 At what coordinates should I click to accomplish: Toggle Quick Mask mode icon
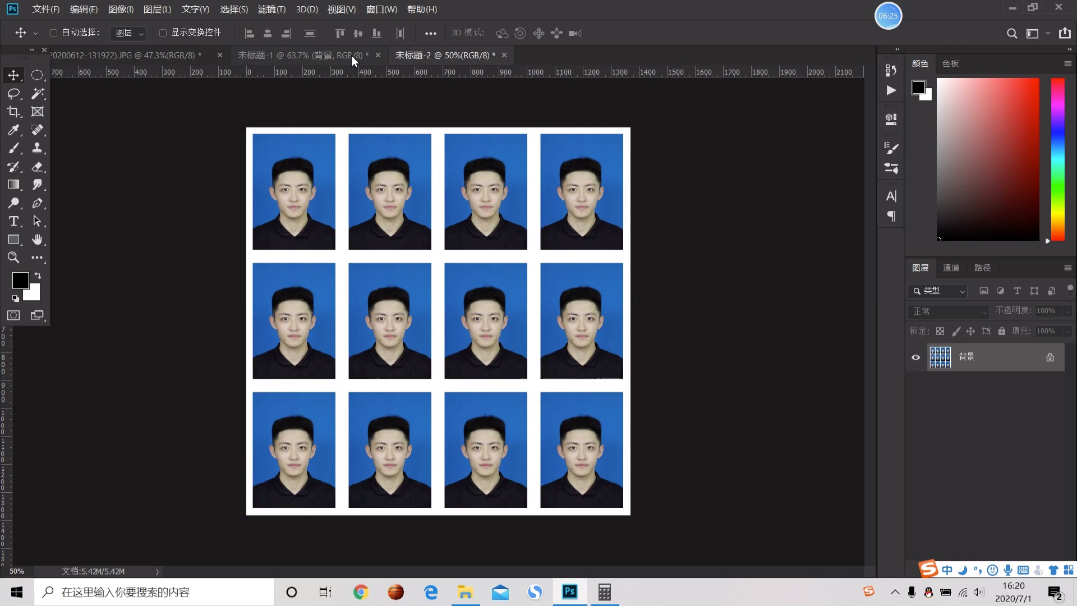pyautogui.click(x=13, y=315)
